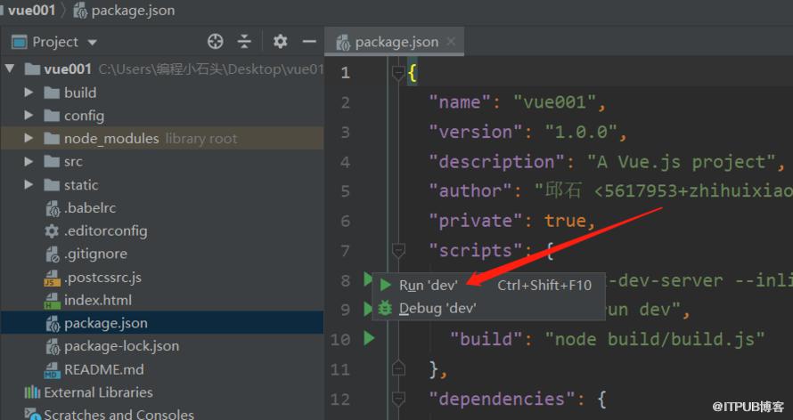
Task: Select the config folder icon
Action: coord(52,116)
